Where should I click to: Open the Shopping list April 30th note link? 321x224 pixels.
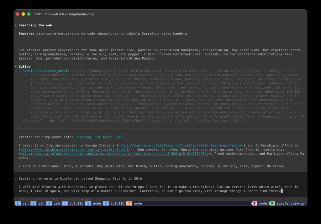click(x=99, y=137)
